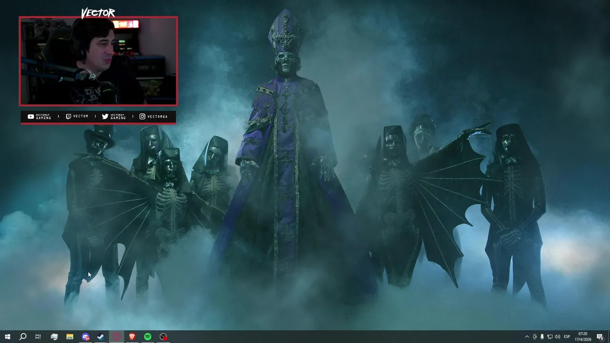Open Discord with the 9+ badge
The height and width of the screenshot is (343, 610).
coord(85,337)
